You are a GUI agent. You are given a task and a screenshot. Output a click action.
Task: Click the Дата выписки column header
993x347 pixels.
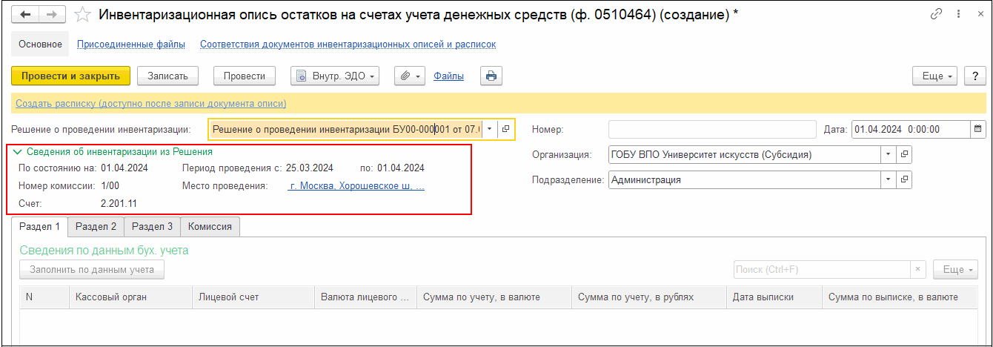pos(775,297)
